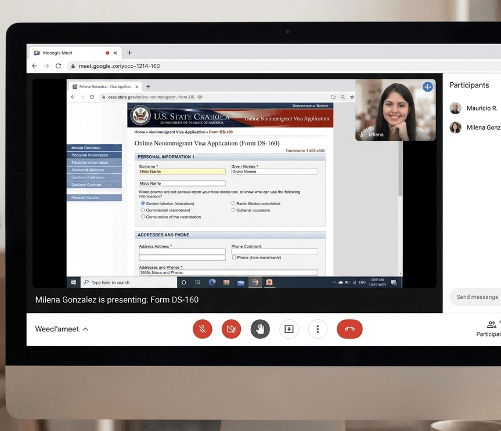501x431 pixels.
Task: Turn the camera back on
Action: click(231, 328)
